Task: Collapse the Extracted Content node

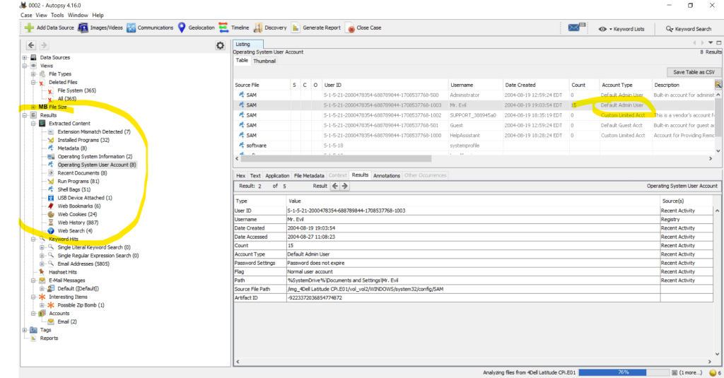Action: (33, 124)
